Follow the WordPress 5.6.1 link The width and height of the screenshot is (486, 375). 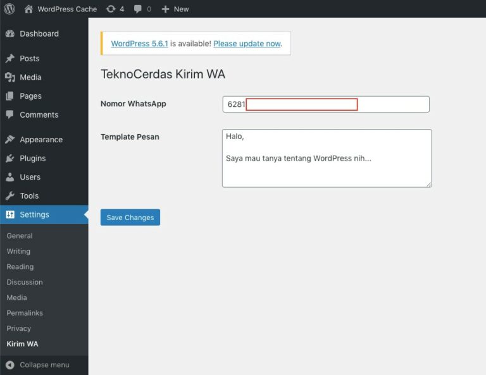(139, 44)
